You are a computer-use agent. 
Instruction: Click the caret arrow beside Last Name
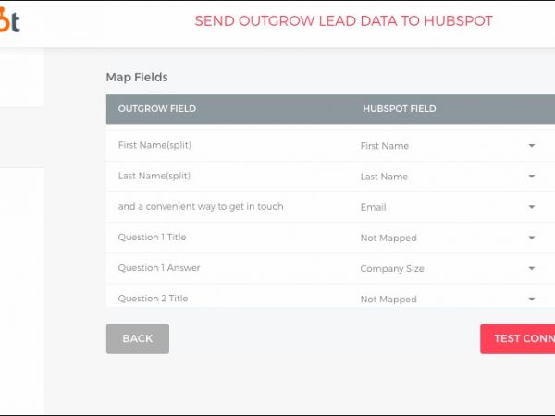tap(532, 177)
